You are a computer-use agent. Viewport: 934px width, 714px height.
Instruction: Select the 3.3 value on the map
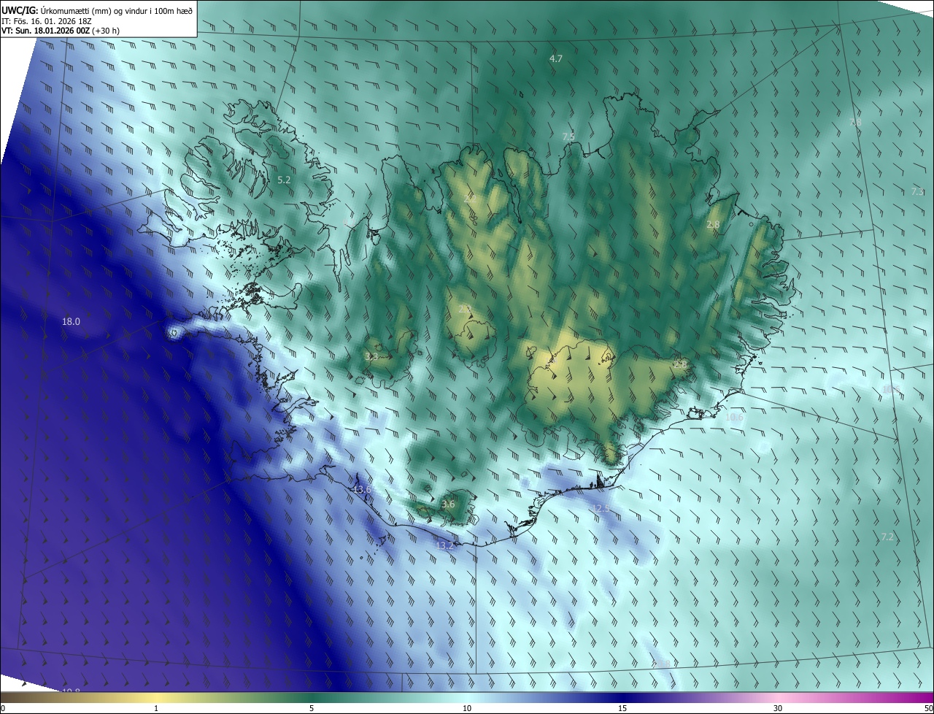(x=371, y=356)
